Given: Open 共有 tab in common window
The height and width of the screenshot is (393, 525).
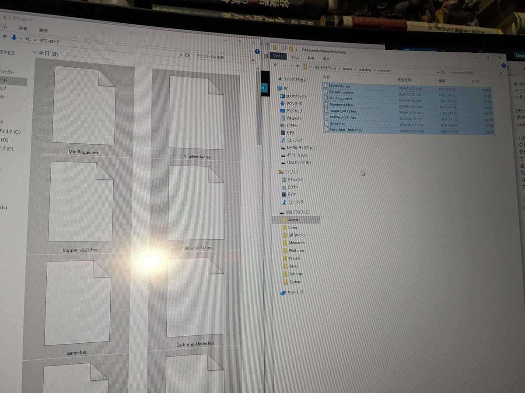Looking at the screenshot, I should pyautogui.click(x=310, y=58).
